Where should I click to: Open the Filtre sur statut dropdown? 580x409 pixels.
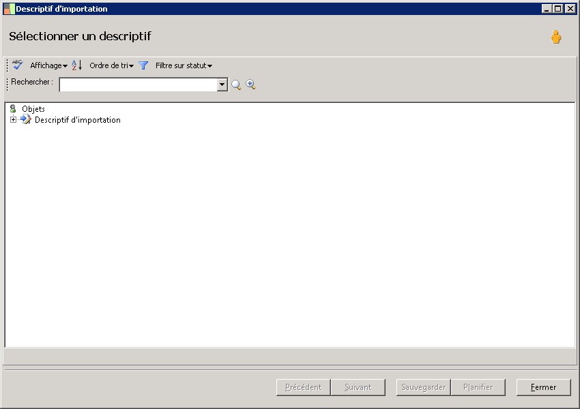pos(184,65)
